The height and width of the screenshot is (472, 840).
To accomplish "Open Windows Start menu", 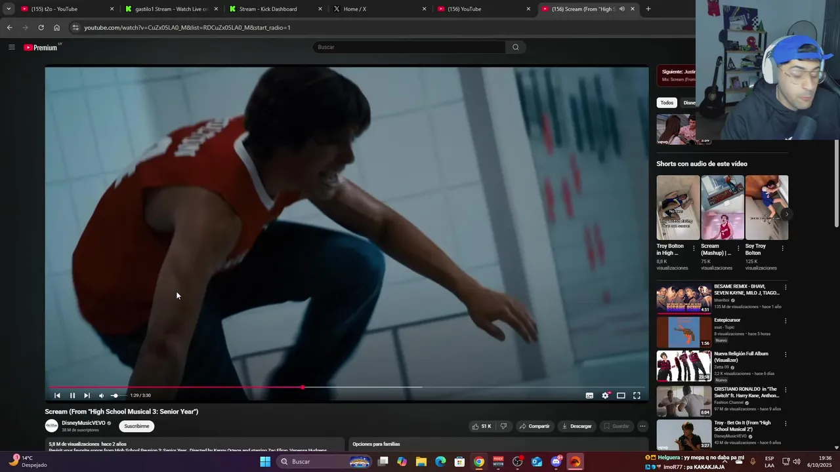I will [x=265, y=462].
